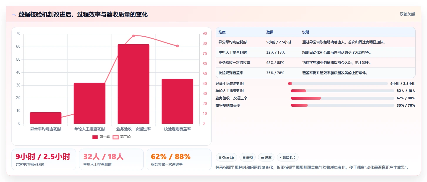Screen dimensions: 427x182
Task: Click the 双轴关联 label in the header
Action: tap(407, 14)
